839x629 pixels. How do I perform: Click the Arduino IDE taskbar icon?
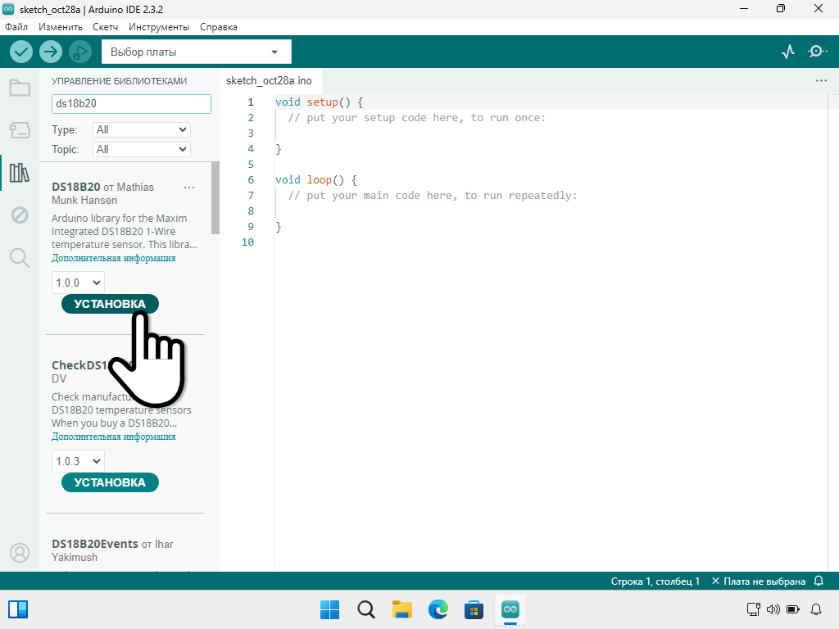[510, 609]
